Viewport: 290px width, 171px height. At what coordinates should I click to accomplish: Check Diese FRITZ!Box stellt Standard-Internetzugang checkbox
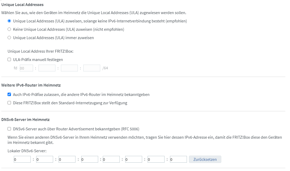9,103
